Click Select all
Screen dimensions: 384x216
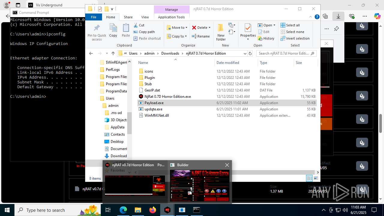pyautogui.click(x=290, y=25)
